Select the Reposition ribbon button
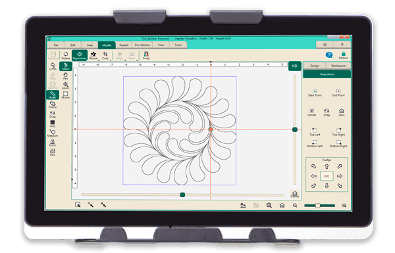 80,55
